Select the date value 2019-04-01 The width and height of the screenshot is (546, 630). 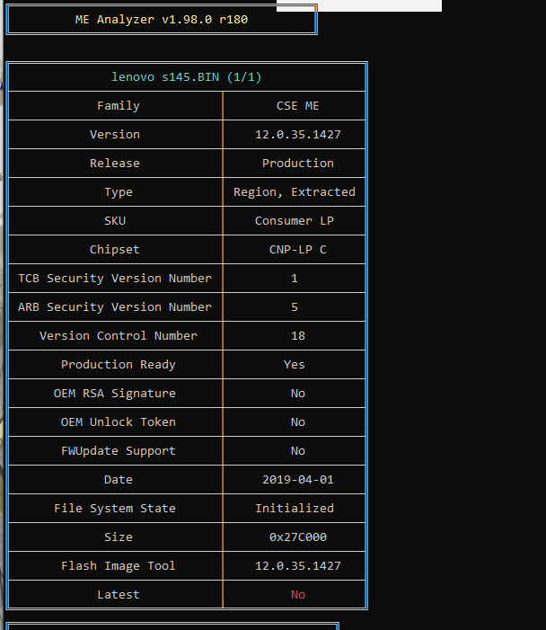point(297,480)
